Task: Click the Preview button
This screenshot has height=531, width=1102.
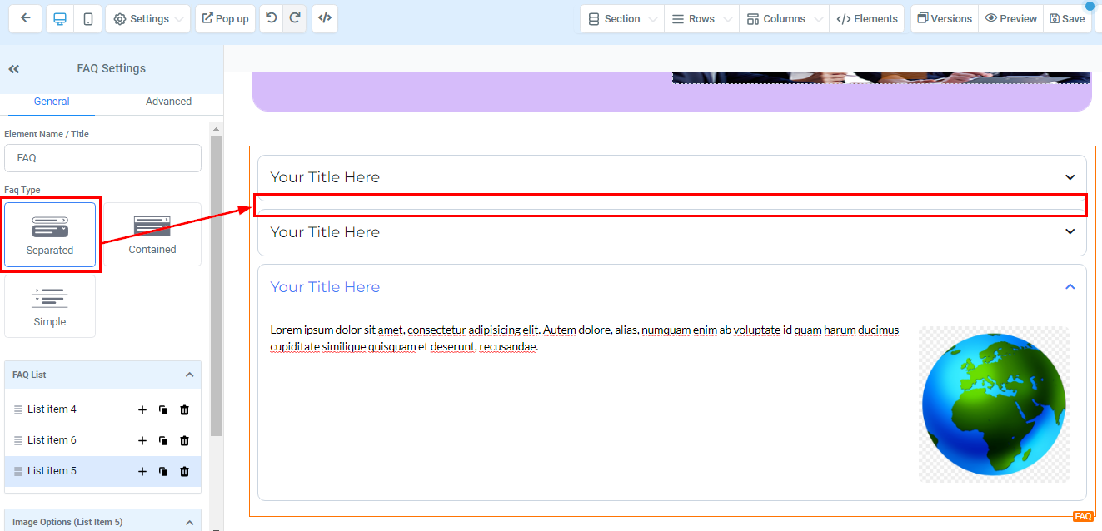Action: tap(1010, 18)
